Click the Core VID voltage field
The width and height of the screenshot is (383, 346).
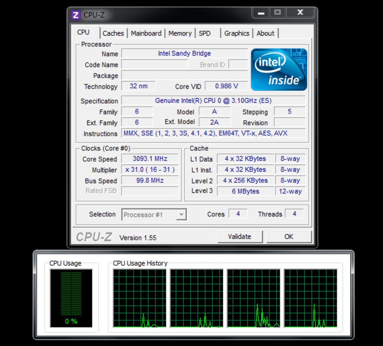[227, 86]
